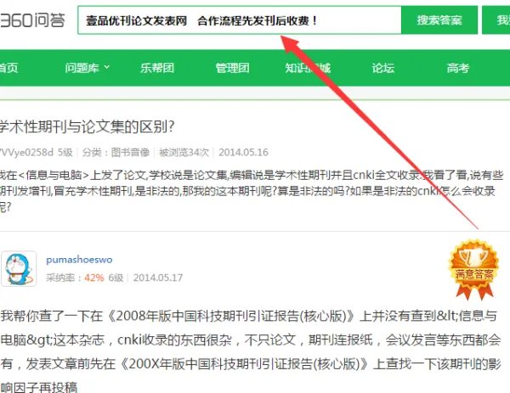
Task: Click the 42% adoption rate value
Action: [94, 278]
